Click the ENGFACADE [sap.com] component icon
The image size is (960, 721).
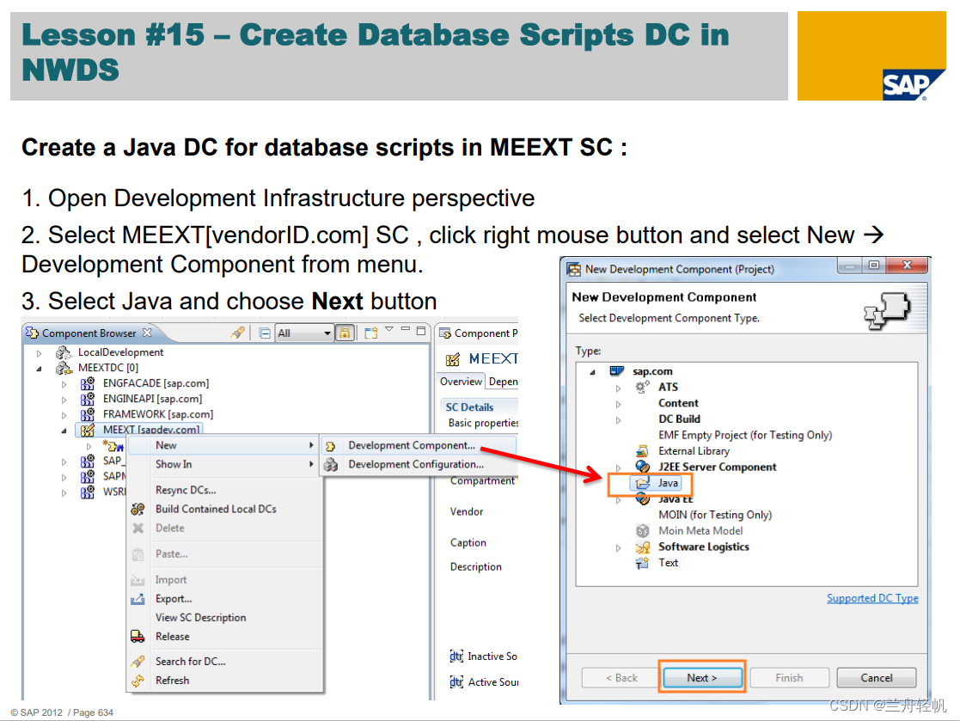88,383
